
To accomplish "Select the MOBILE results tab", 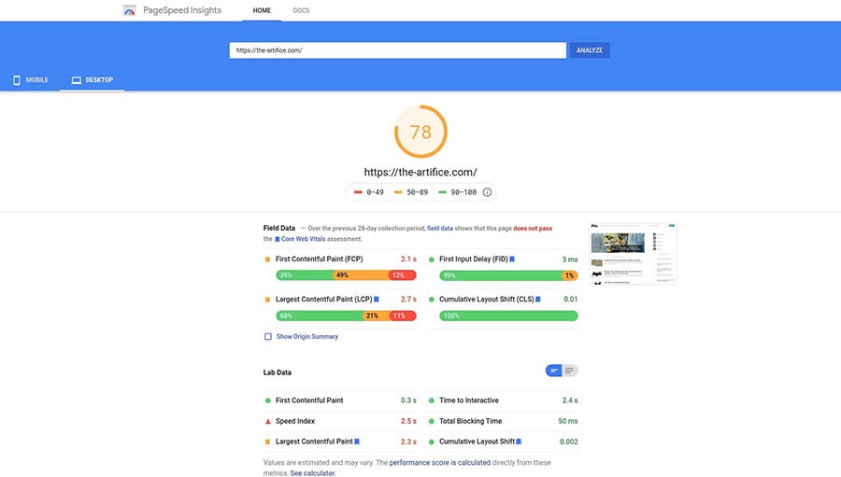I will (x=31, y=80).
